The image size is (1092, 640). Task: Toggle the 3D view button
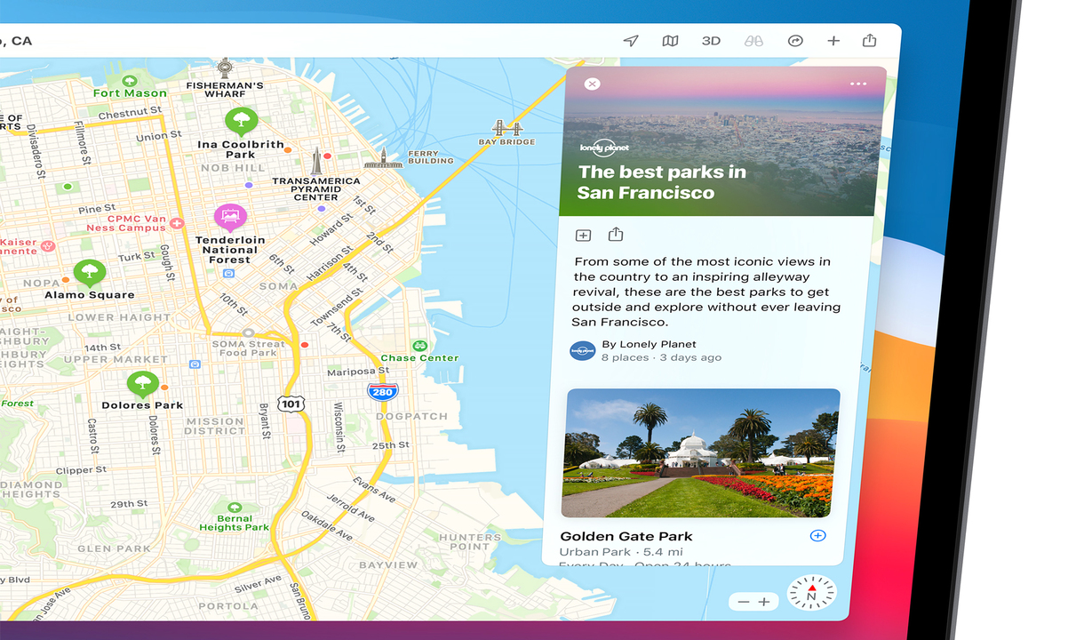711,41
